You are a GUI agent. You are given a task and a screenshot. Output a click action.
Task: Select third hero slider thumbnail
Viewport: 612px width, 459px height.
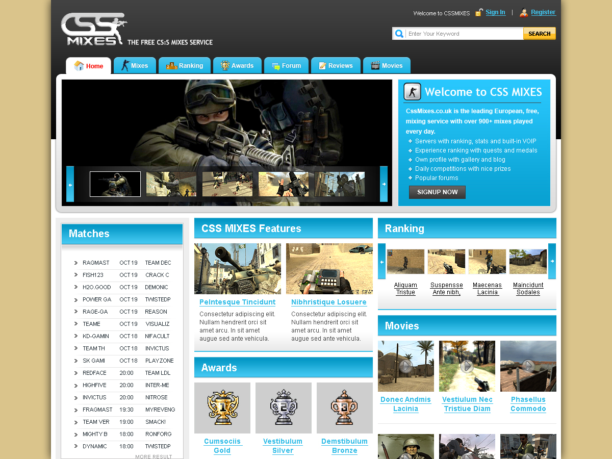227,184
